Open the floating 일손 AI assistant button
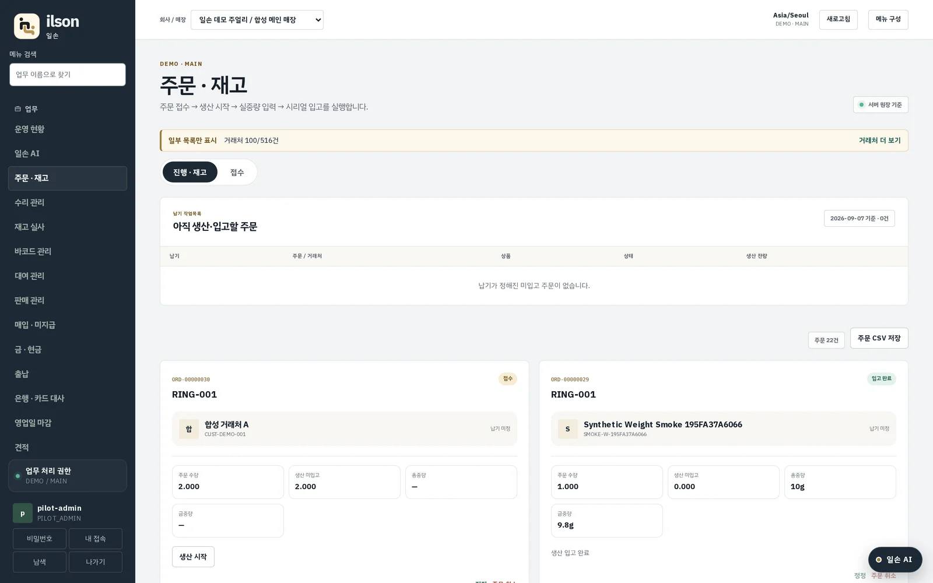This screenshot has height=583, width=933. tap(895, 560)
